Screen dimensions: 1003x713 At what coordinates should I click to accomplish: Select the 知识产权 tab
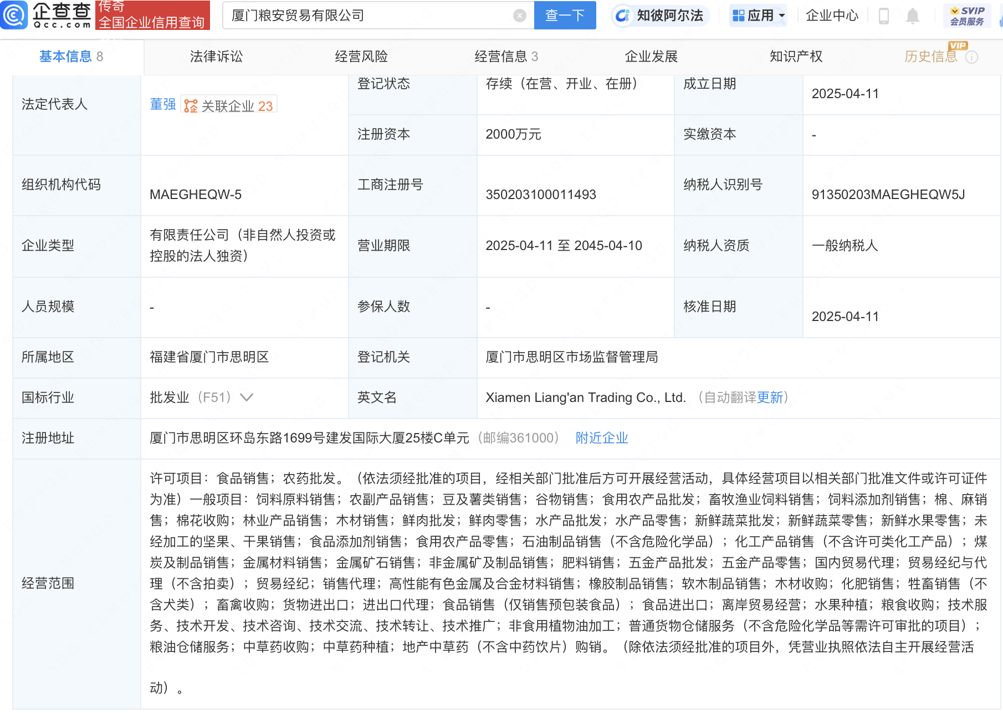pyautogui.click(x=796, y=57)
